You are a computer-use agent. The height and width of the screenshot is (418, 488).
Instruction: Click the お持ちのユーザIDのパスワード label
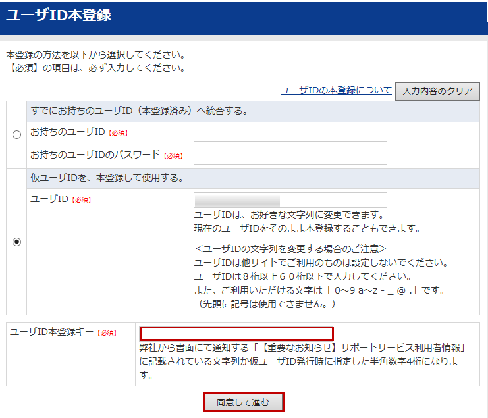(x=95, y=155)
